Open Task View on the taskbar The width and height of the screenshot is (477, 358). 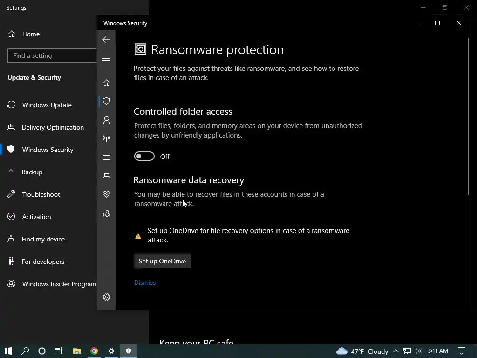point(59,351)
